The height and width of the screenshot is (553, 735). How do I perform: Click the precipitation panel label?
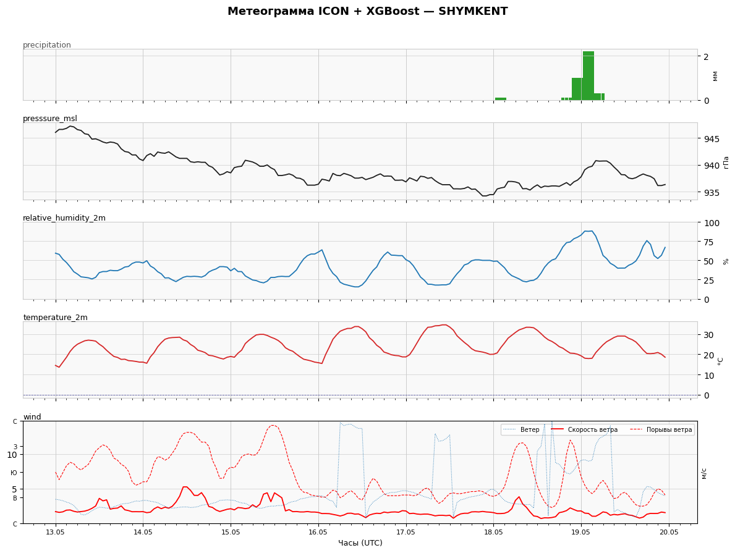click(47, 45)
